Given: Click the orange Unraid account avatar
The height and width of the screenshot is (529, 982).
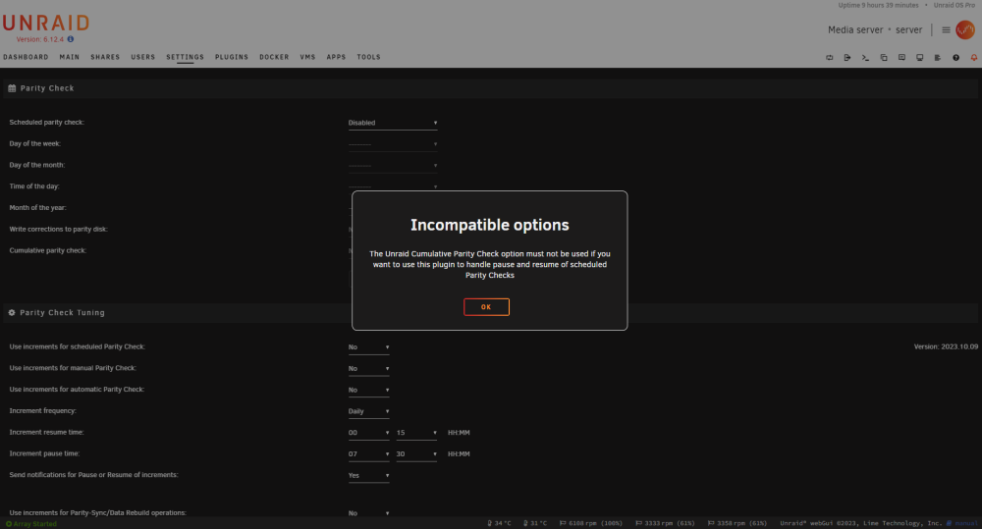Looking at the screenshot, I should click(x=965, y=29).
